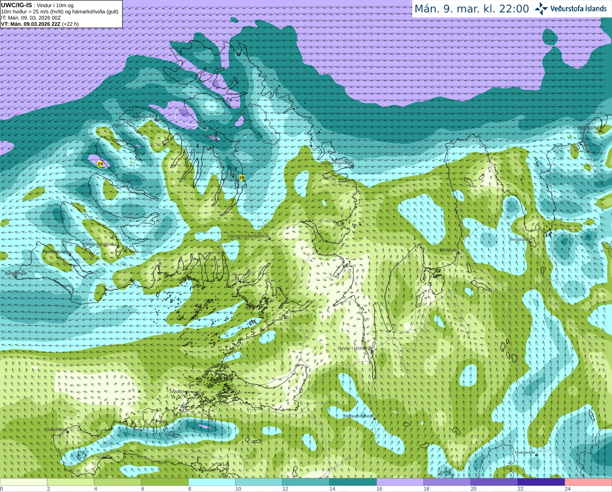Select the 6–8 m/s green legend swatch
The image size is (612, 492).
[164, 482]
